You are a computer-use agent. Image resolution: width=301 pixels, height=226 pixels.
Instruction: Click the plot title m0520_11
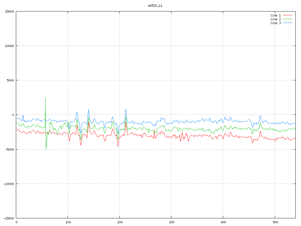(x=155, y=6)
